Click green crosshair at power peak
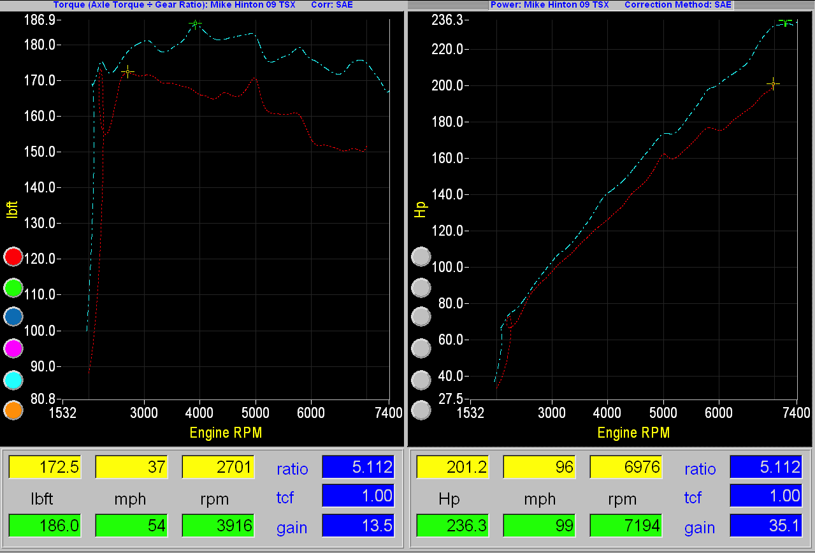 point(785,23)
